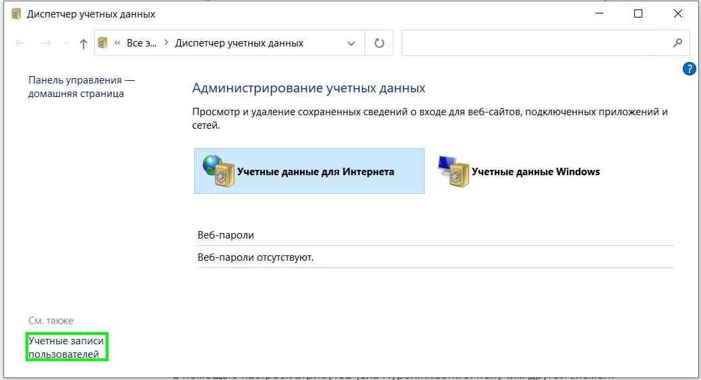Click the "Веб-пароли отсутствуют." text
701x380 pixels.
[x=255, y=257]
